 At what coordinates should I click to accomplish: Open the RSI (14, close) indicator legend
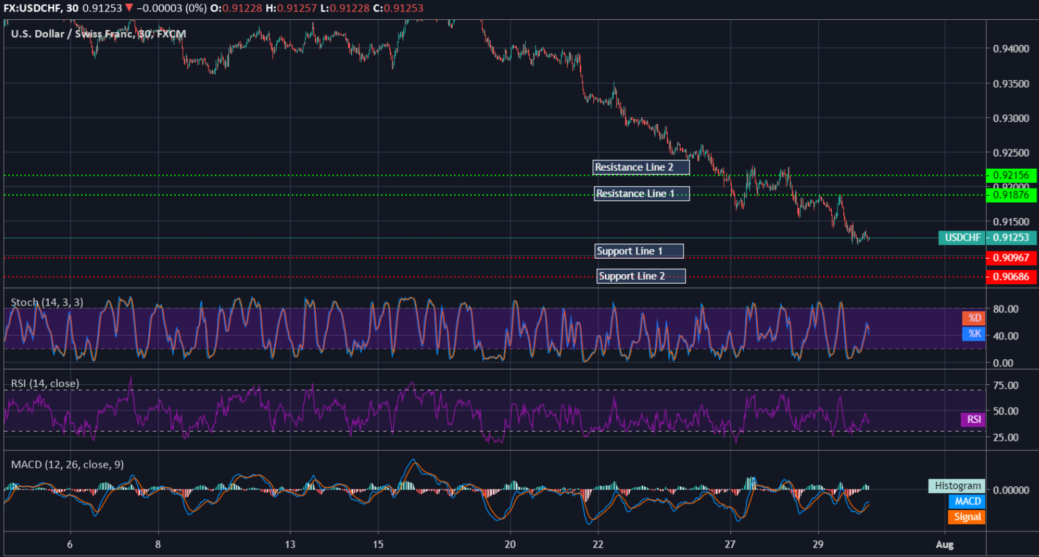pyautogui.click(x=45, y=384)
